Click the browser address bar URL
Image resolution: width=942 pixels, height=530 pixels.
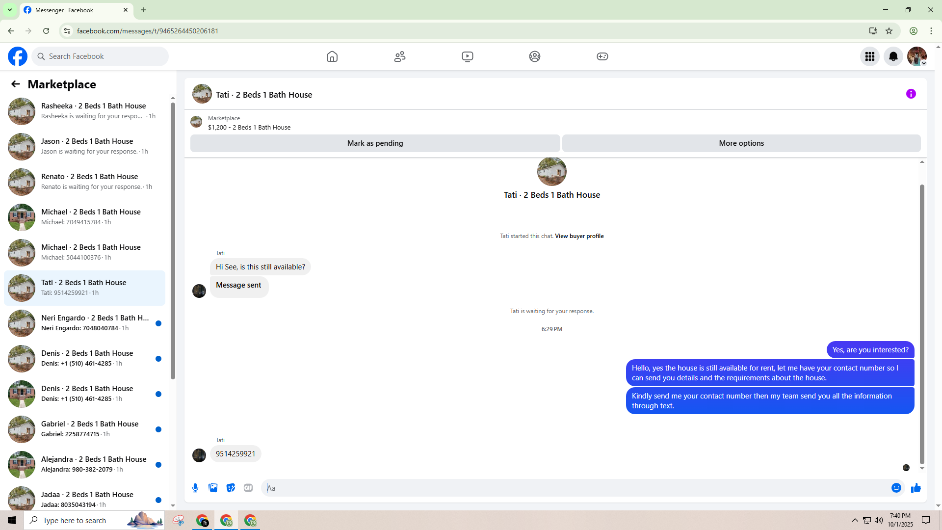pos(148,31)
